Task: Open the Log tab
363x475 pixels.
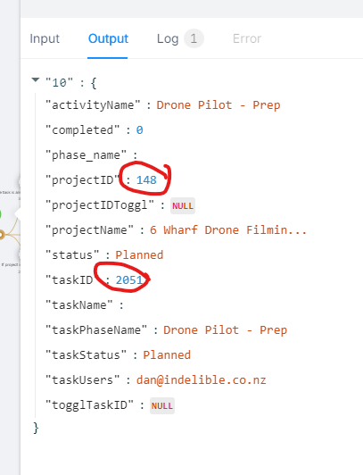Action: tap(168, 38)
